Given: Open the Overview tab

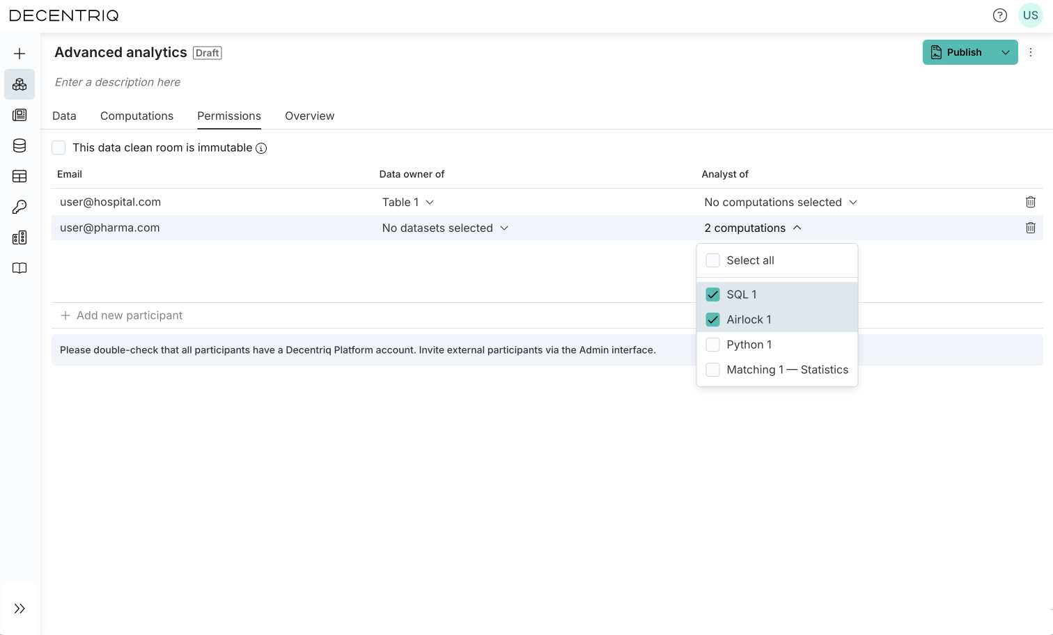Looking at the screenshot, I should [309, 116].
